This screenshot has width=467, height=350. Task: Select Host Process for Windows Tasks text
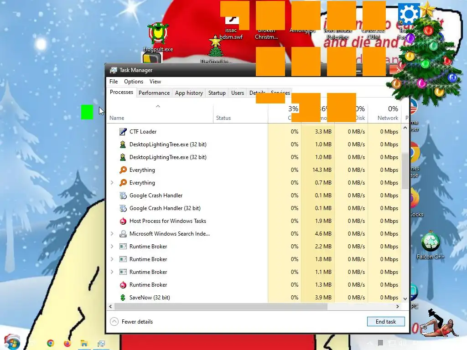[168, 221]
